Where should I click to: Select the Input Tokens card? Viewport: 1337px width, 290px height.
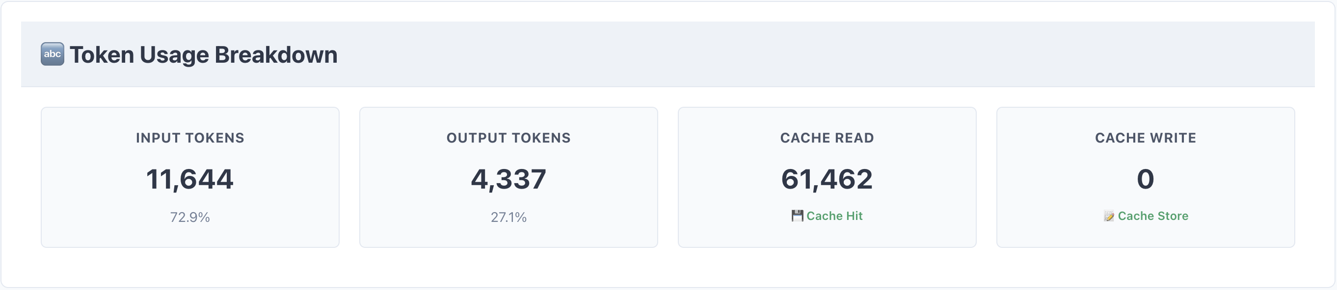190,177
